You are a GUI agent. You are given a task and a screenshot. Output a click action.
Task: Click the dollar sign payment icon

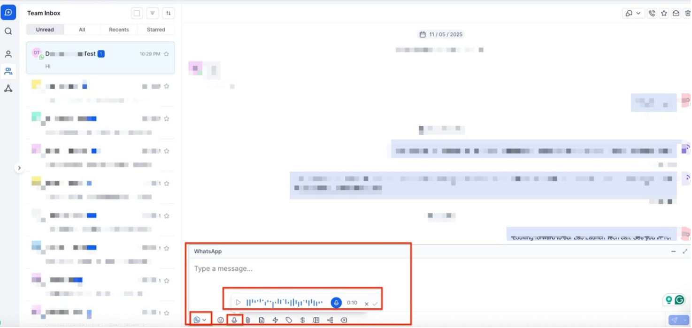[302, 320]
